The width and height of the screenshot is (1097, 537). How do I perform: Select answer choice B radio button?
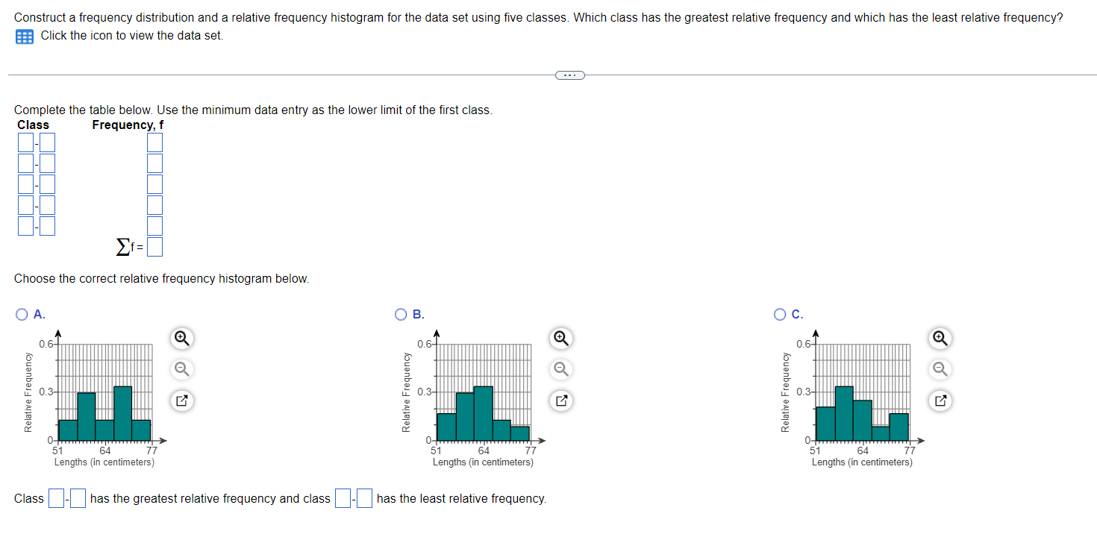click(401, 314)
